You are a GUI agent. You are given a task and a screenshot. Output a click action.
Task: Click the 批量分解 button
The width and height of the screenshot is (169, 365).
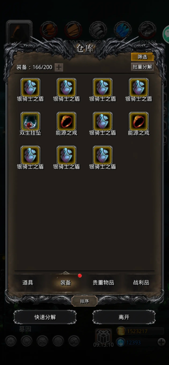click(142, 67)
